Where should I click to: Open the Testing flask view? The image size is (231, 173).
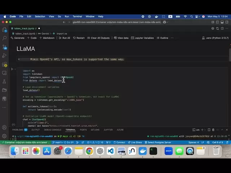tap(4, 81)
